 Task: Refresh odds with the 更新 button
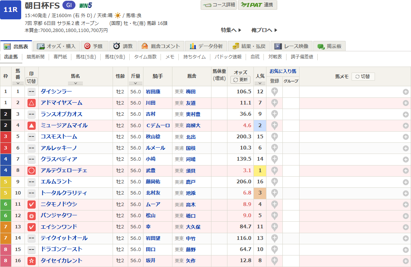[x=240, y=80]
